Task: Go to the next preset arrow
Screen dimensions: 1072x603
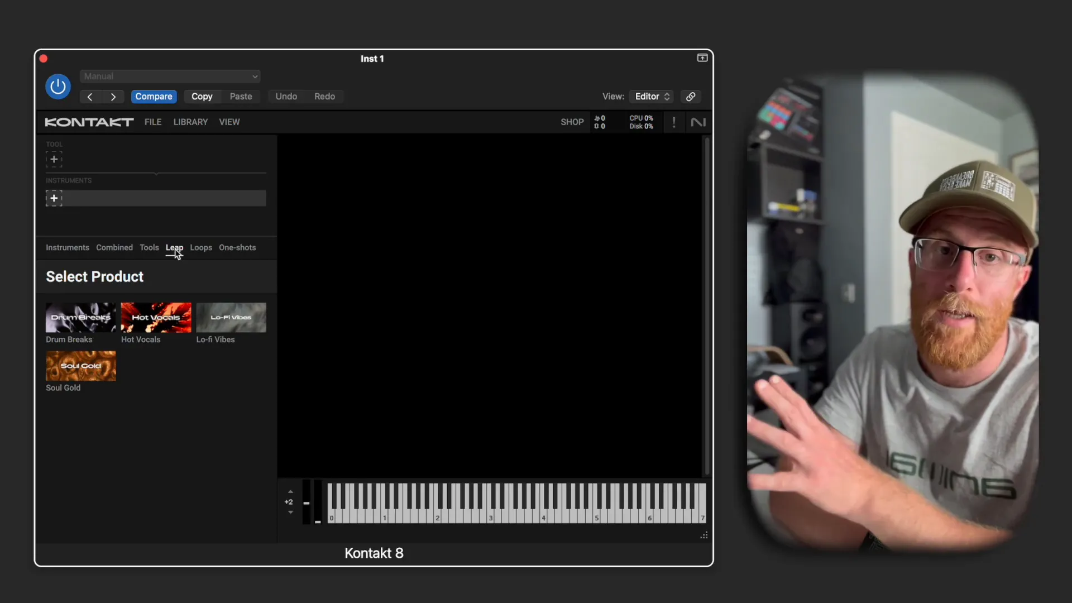Action: point(113,97)
